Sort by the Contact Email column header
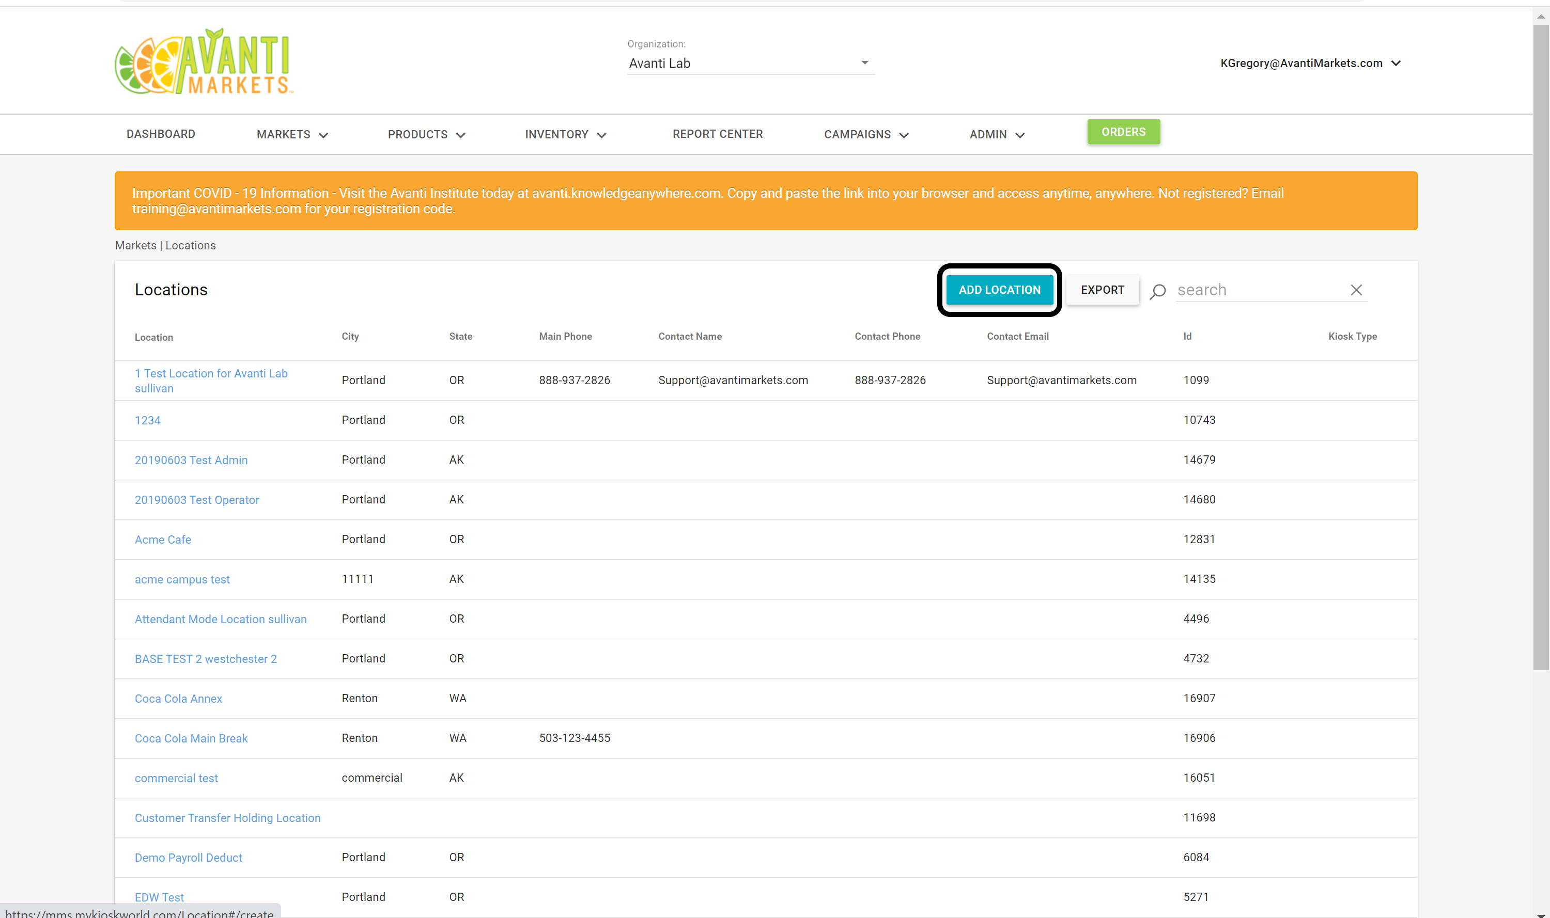This screenshot has width=1550, height=918. point(1018,337)
